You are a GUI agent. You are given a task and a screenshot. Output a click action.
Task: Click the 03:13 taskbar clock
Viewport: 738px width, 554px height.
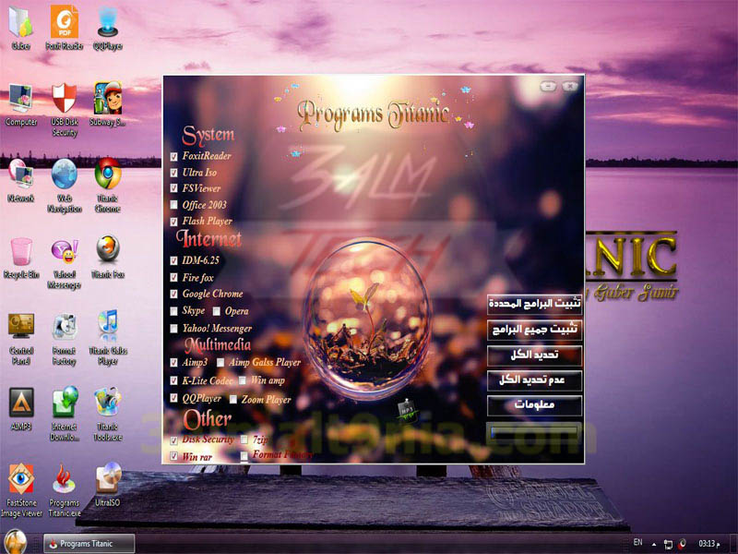point(708,544)
